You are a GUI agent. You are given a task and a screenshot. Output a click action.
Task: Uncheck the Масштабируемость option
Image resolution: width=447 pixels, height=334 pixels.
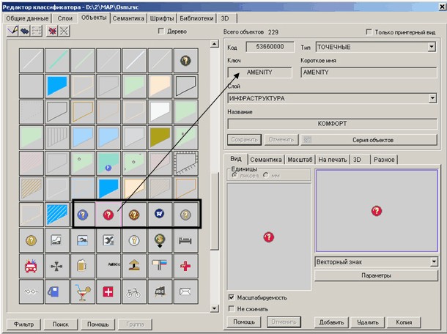click(232, 297)
